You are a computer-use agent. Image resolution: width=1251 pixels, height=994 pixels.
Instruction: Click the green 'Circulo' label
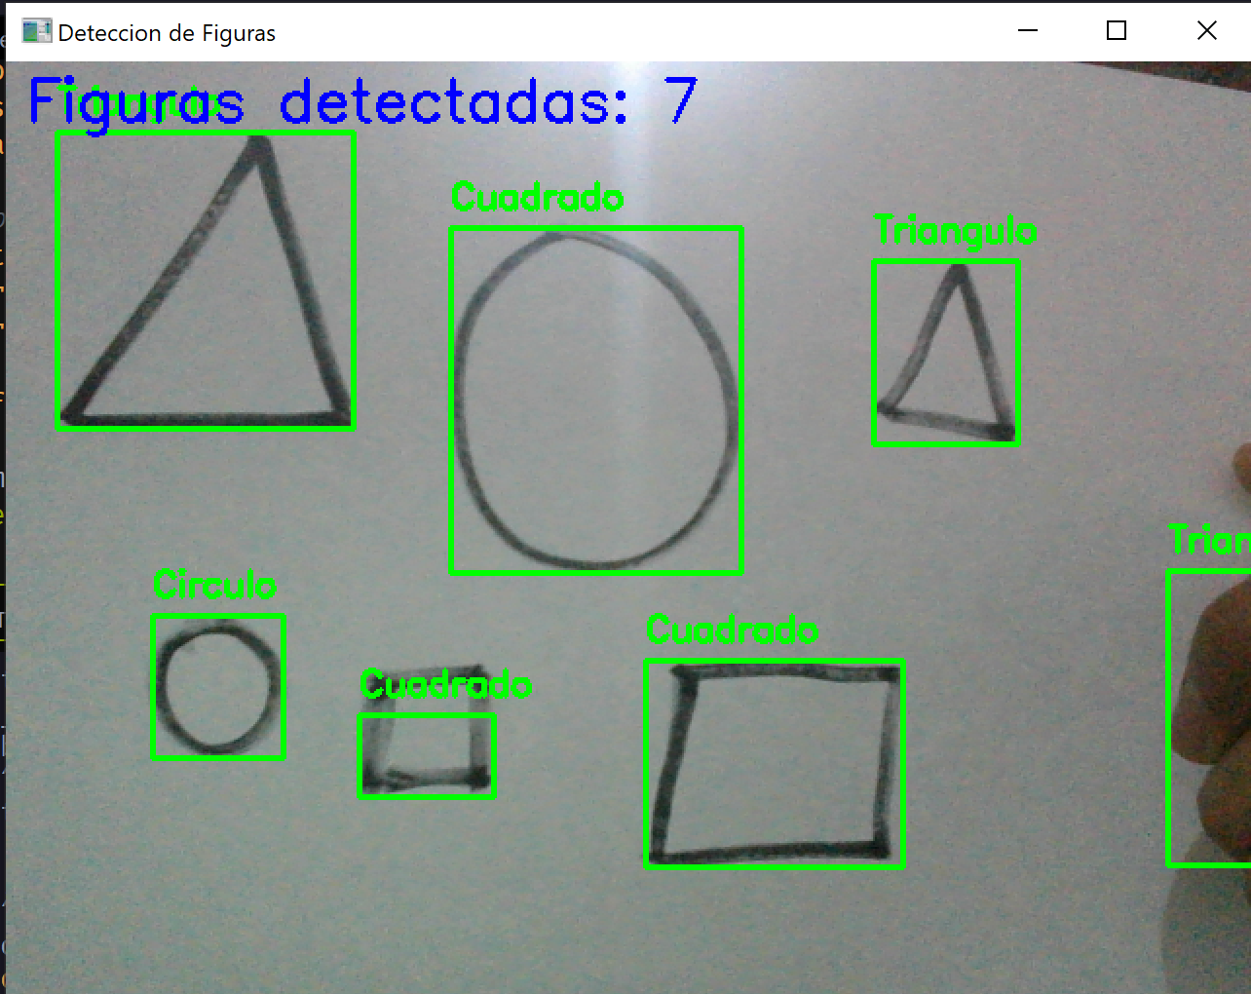tap(214, 586)
